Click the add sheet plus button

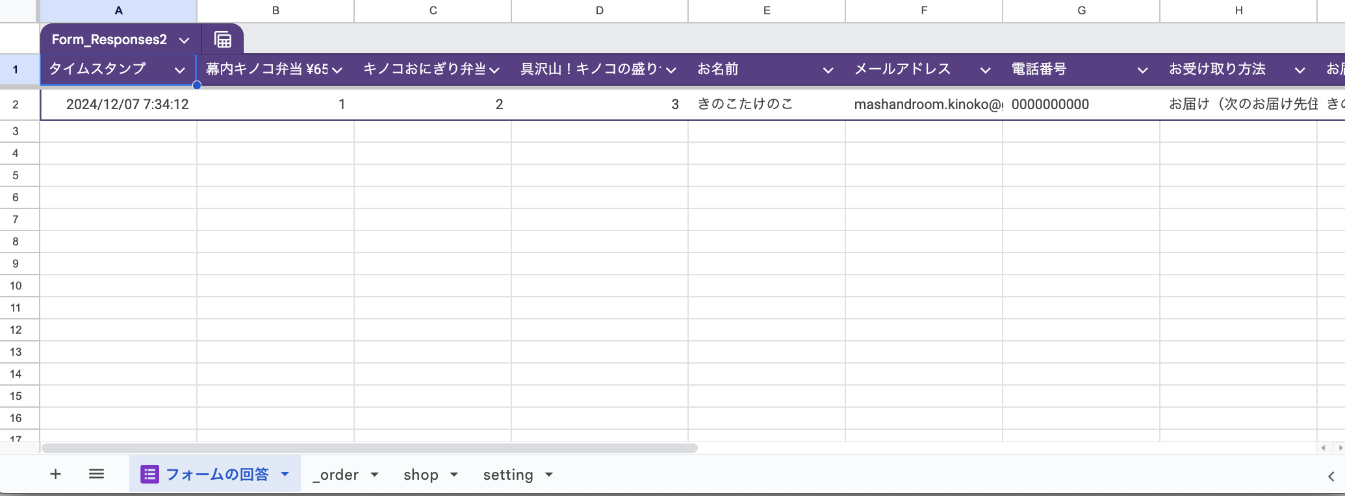56,474
